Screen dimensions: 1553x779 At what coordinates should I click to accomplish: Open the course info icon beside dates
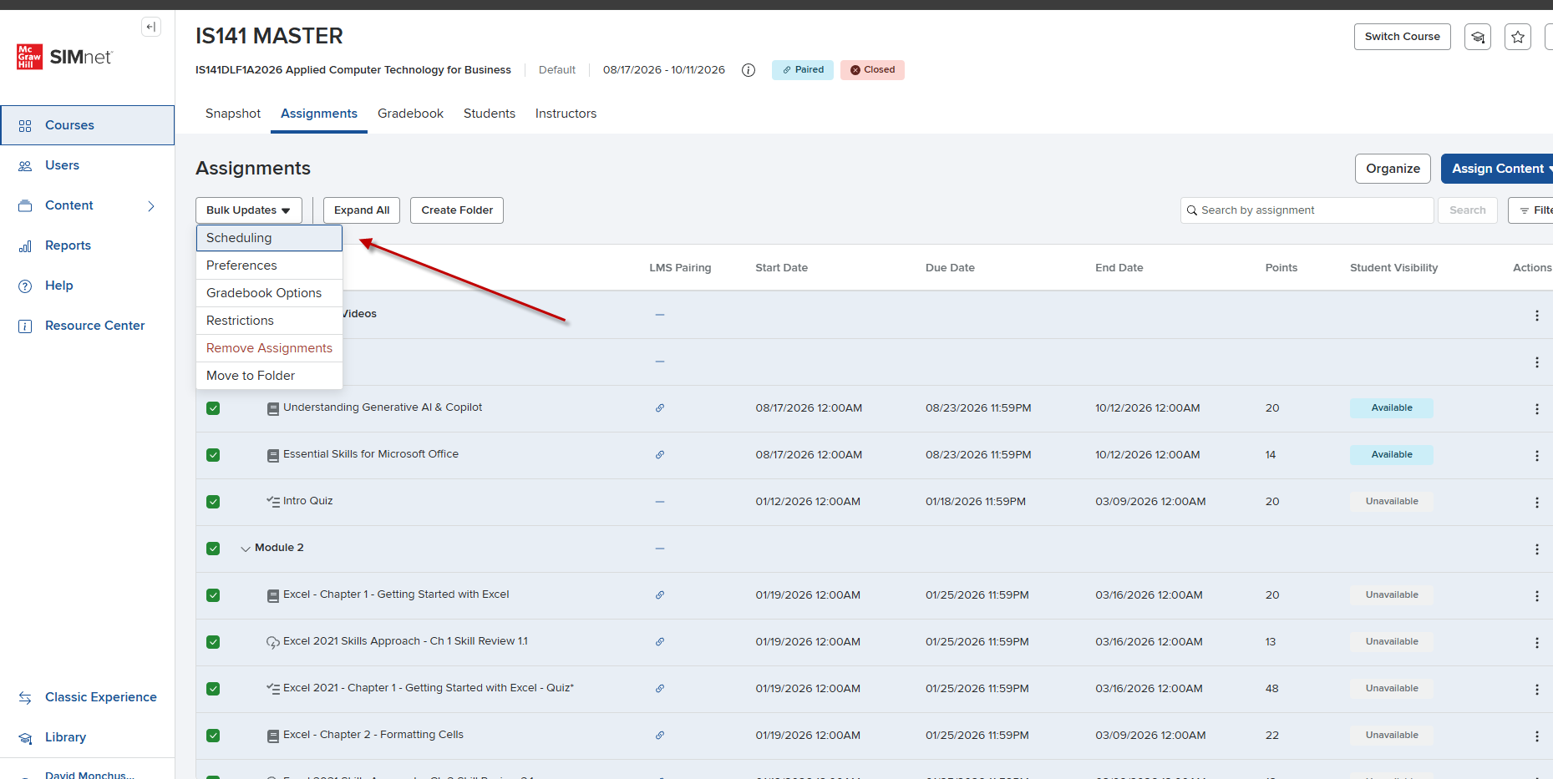click(749, 70)
